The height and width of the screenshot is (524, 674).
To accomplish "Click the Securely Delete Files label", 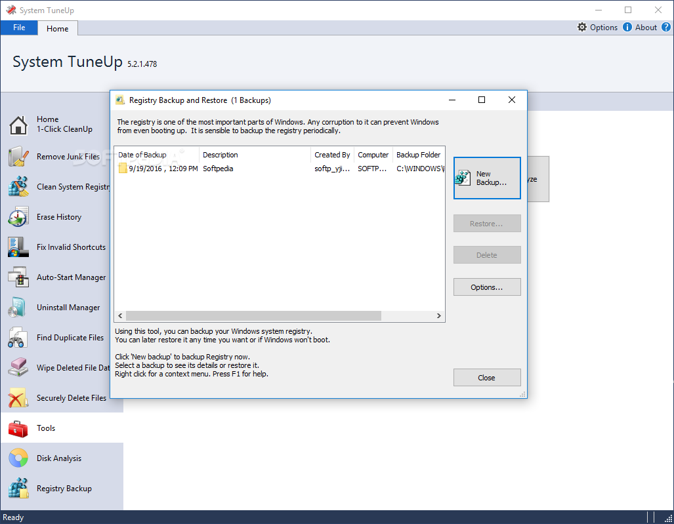I will 72,397.
